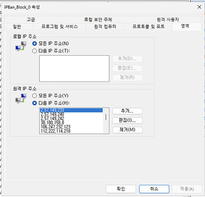The height and width of the screenshot is (197, 205).
Task: Click the 편집(I)... button
Action: (x=127, y=121)
